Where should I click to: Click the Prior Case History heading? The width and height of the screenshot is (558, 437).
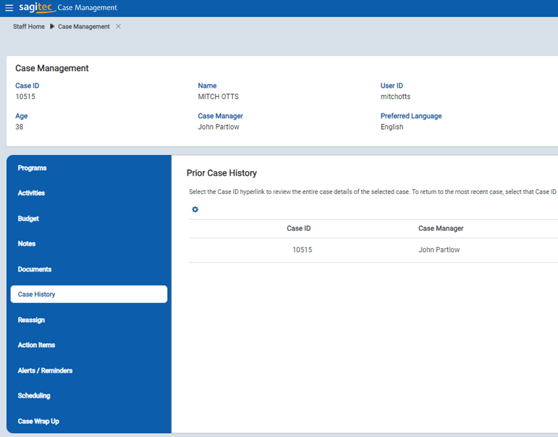[x=222, y=173]
